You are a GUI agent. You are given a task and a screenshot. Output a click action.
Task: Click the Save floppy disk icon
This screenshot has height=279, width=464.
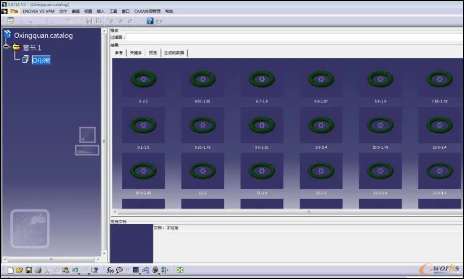(29, 270)
